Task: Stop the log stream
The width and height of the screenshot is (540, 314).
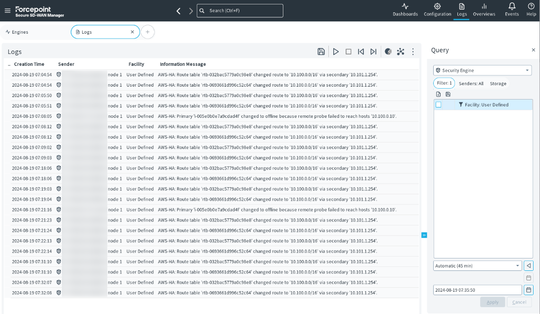Action: click(349, 52)
